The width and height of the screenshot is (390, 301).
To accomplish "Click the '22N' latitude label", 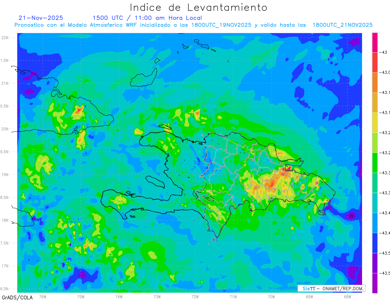I will click(x=6, y=38).
